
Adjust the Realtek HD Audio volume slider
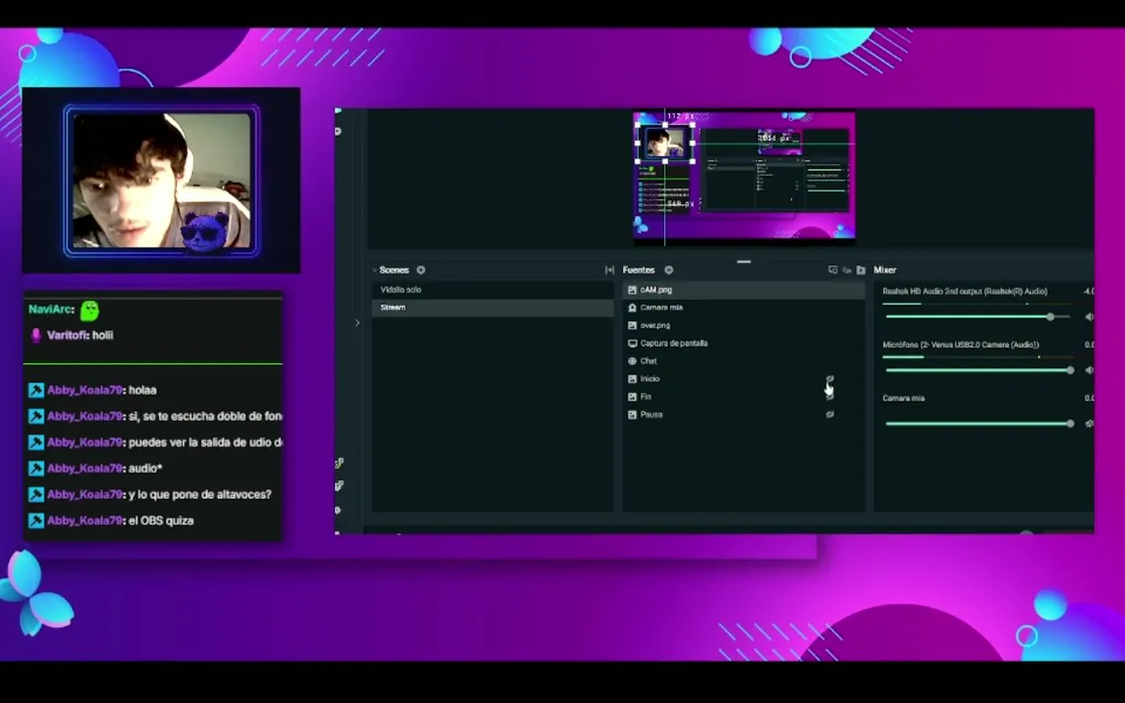tap(979, 316)
